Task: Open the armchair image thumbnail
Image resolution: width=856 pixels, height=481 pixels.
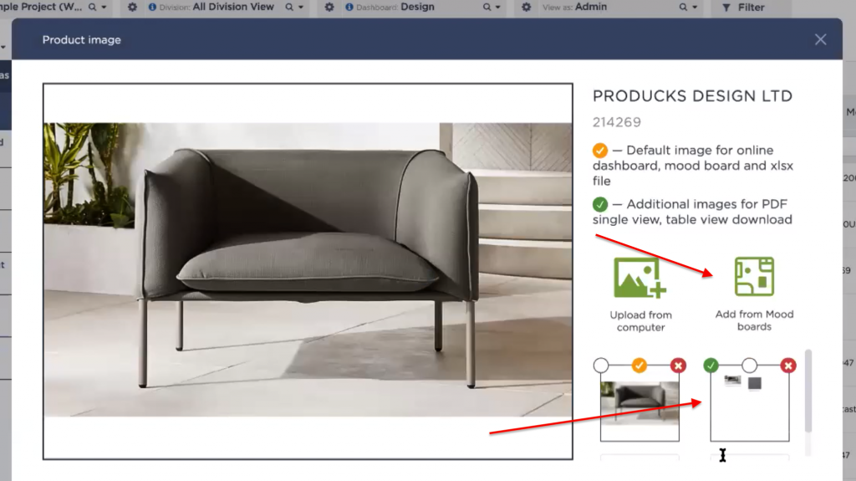Action: 639,403
